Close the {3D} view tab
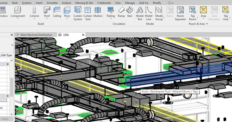The height and width of the screenshot is (122, 232). tap(83, 35)
